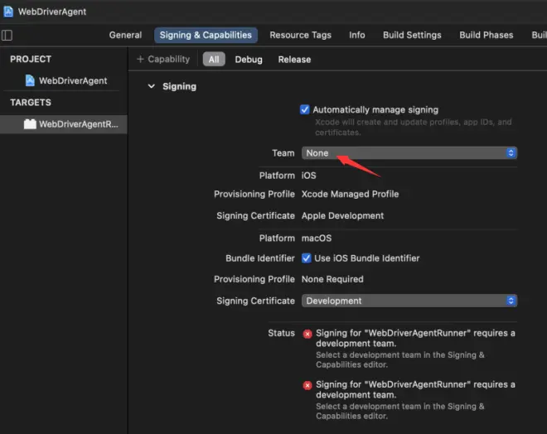Select WebDriverAgentRunner target in TARGETS list

[64, 124]
